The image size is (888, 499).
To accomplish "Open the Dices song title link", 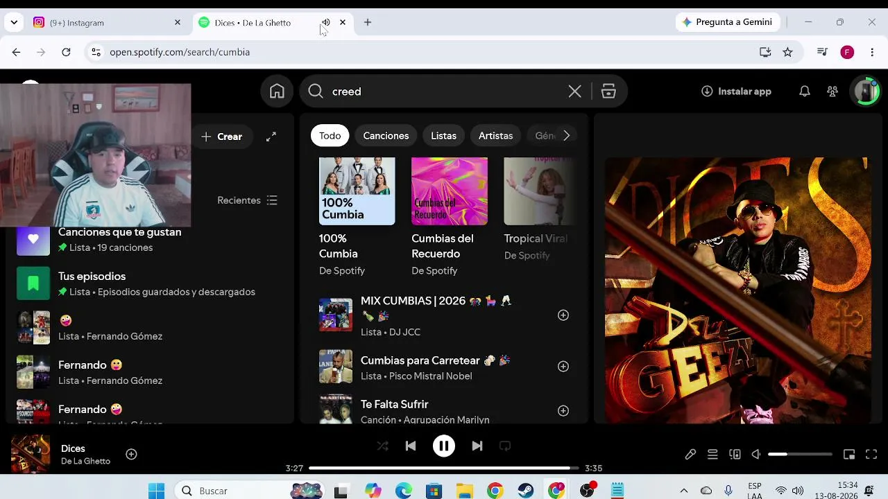I will click(x=73, y=448).
